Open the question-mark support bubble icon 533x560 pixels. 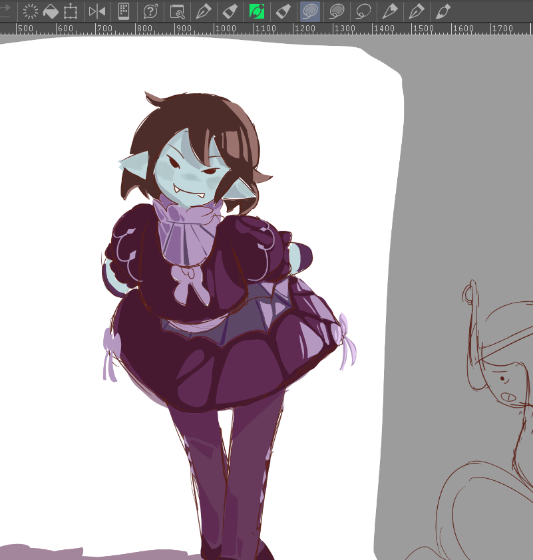click(151, 11)
